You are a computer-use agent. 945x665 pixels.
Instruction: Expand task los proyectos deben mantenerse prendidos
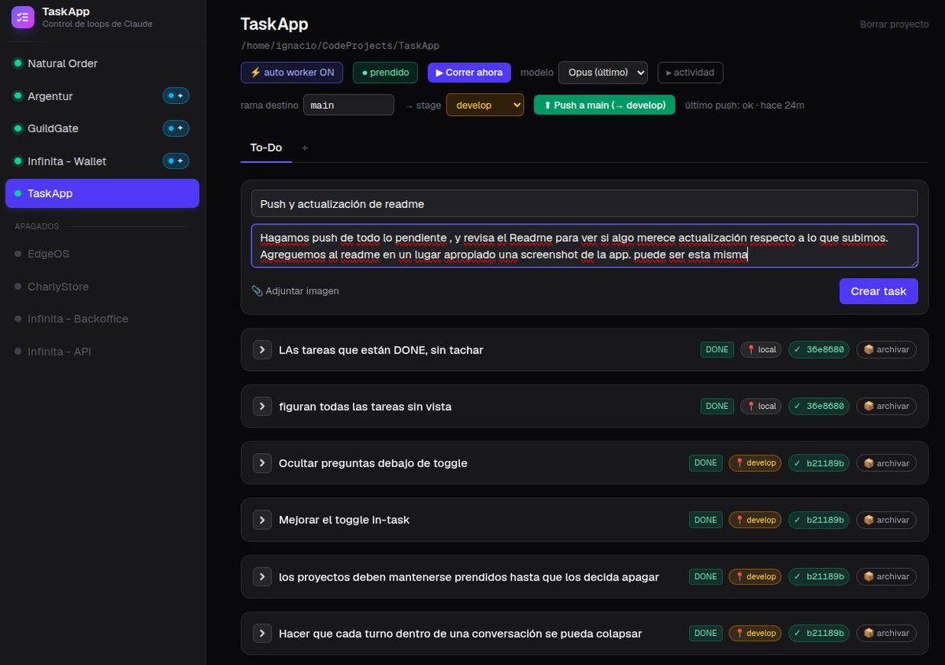tap(262, 577)
